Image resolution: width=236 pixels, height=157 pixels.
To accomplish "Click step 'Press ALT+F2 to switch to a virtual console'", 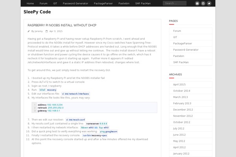I will 58,82.
